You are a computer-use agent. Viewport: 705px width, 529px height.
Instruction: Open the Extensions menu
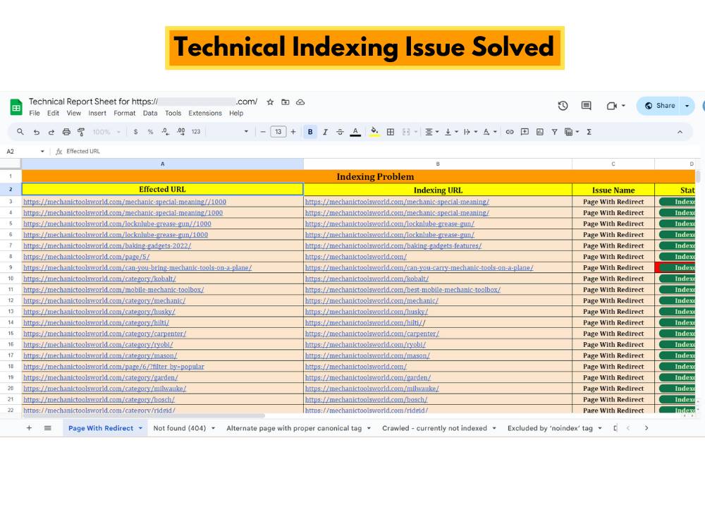click(205, 114)
